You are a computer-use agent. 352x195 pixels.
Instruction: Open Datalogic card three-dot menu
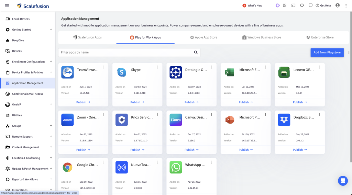click(x=211, y=67)
